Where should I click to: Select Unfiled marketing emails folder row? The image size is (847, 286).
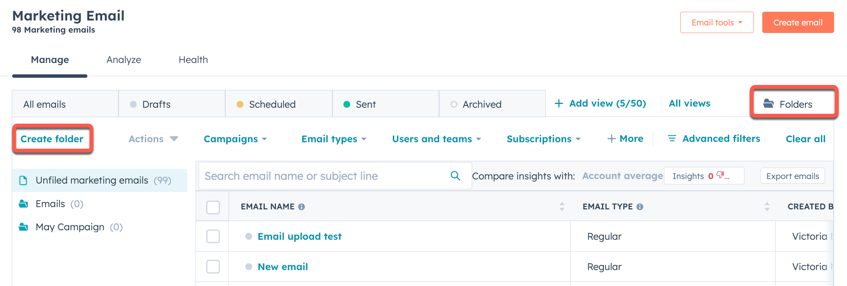[100, 180]
